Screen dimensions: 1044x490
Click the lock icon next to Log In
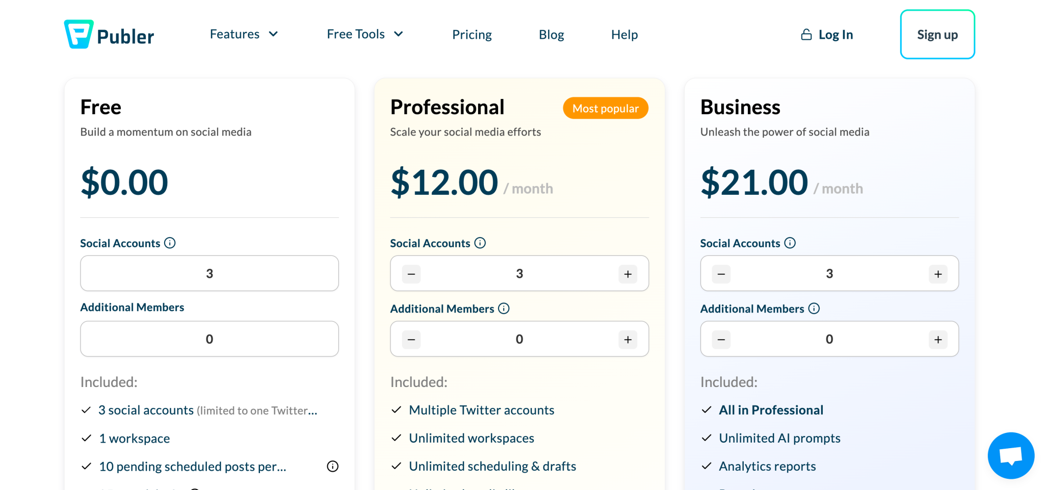pyautogui.click(x=806, y=34)
